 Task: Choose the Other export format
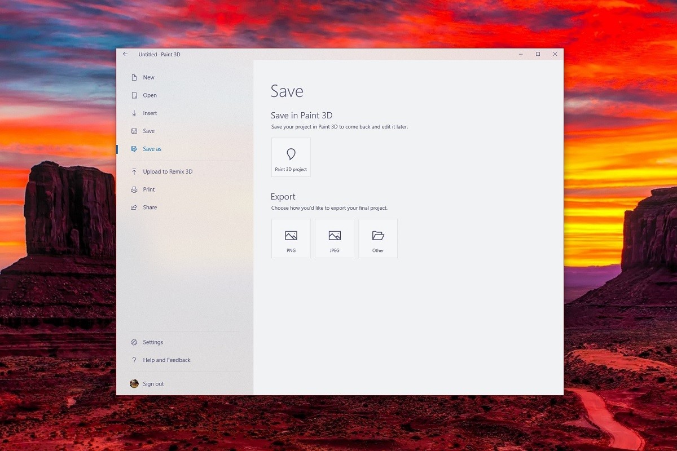click(378, 238)
